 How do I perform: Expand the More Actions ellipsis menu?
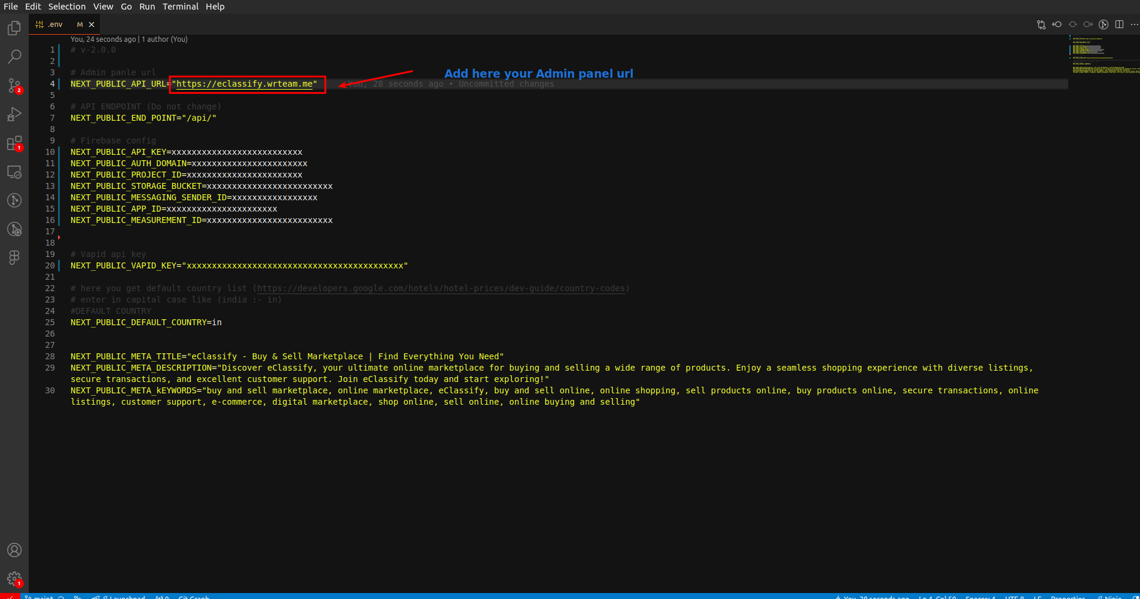(1134, 25)
